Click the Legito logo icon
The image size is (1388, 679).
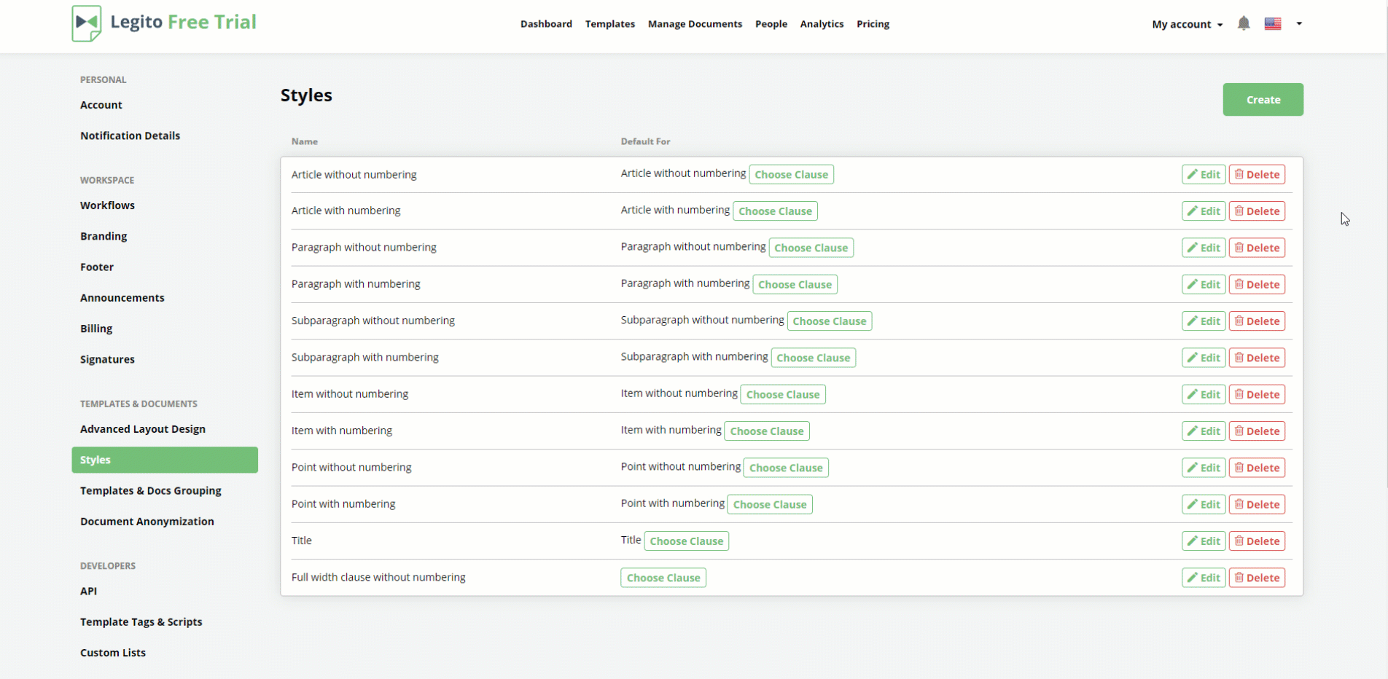click(87, 23)
